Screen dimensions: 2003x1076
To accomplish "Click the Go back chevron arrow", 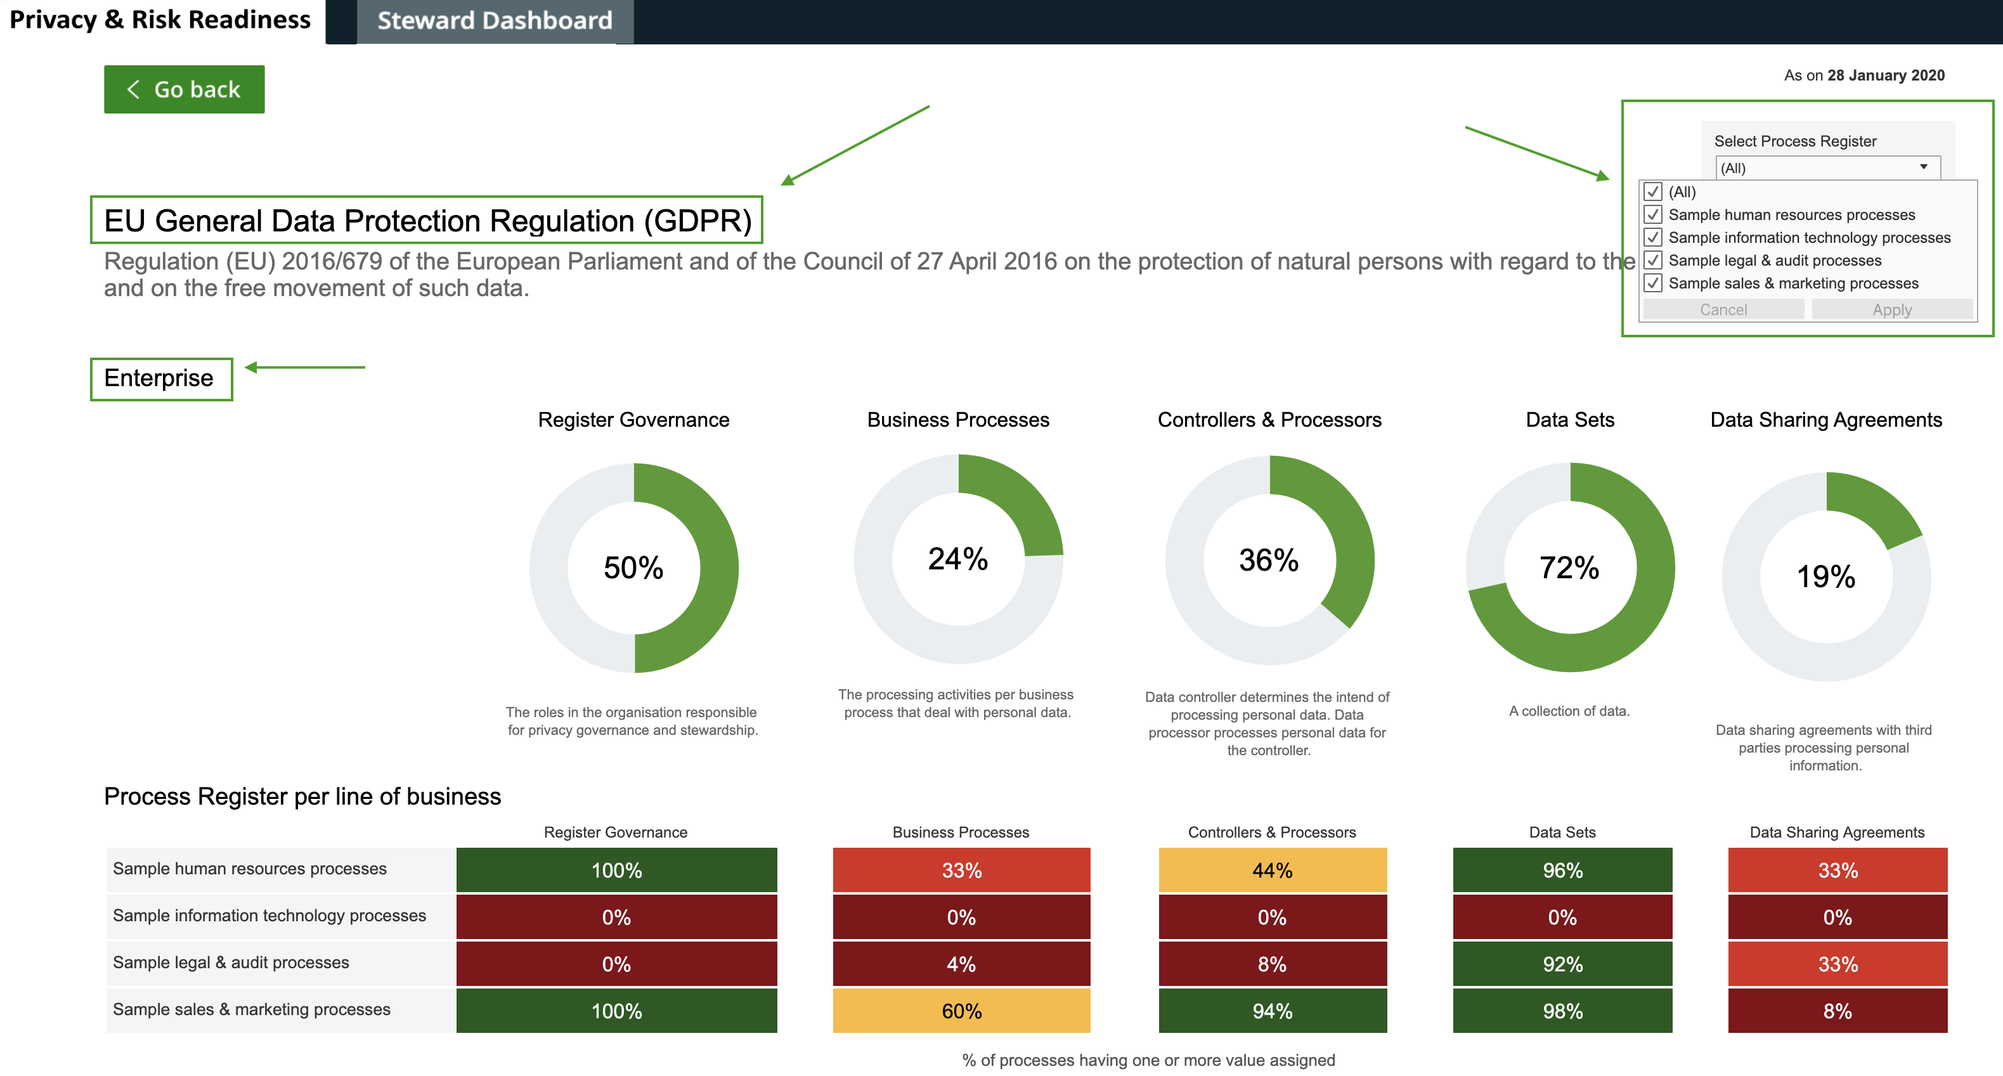I will point(134,89).
